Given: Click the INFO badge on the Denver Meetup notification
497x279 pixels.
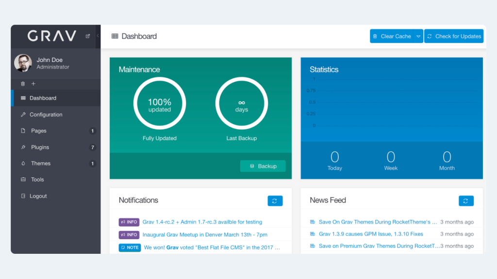Looking at the screenshot, I should coord(129,235).
